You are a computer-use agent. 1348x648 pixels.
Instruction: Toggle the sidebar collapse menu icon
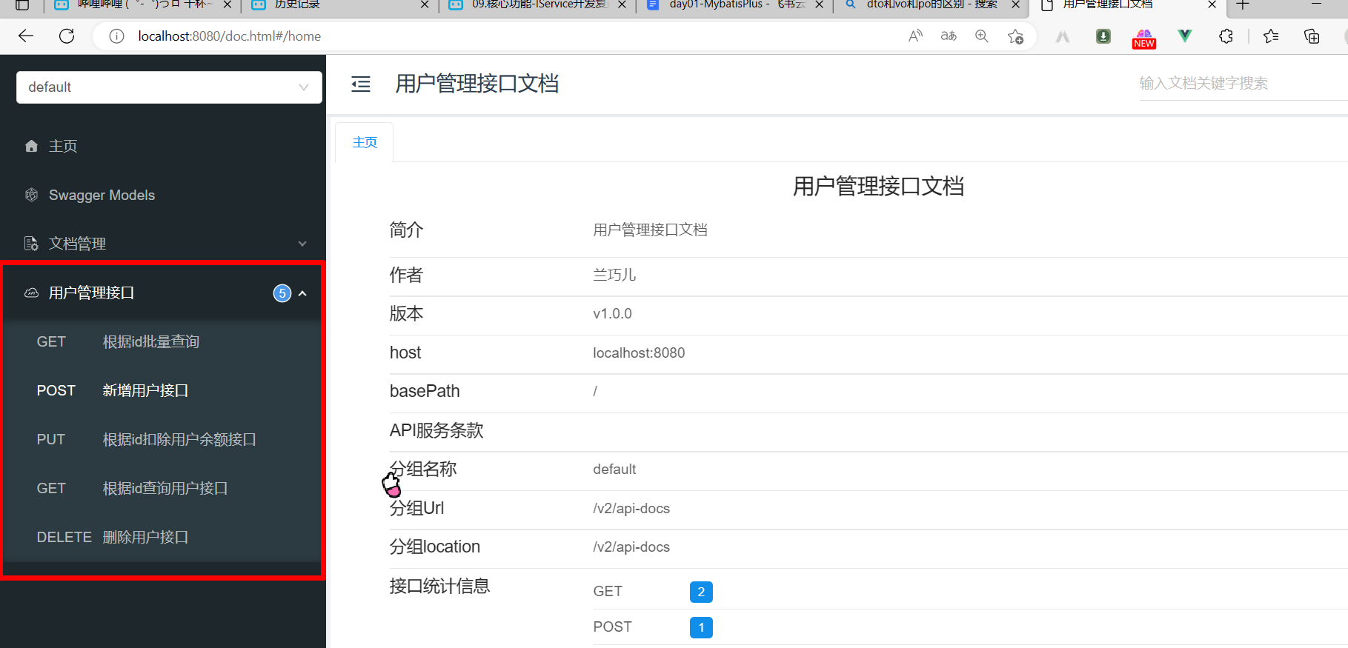pyautogui.click(x=361, y=84)
